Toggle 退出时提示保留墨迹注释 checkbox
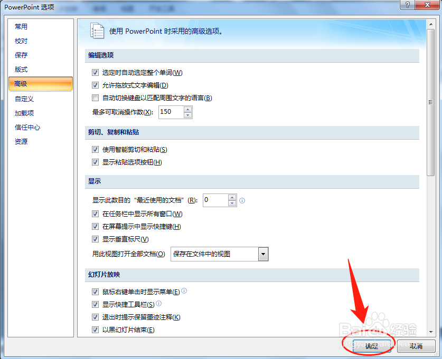The image size is (442, 359). click(95, 317)
